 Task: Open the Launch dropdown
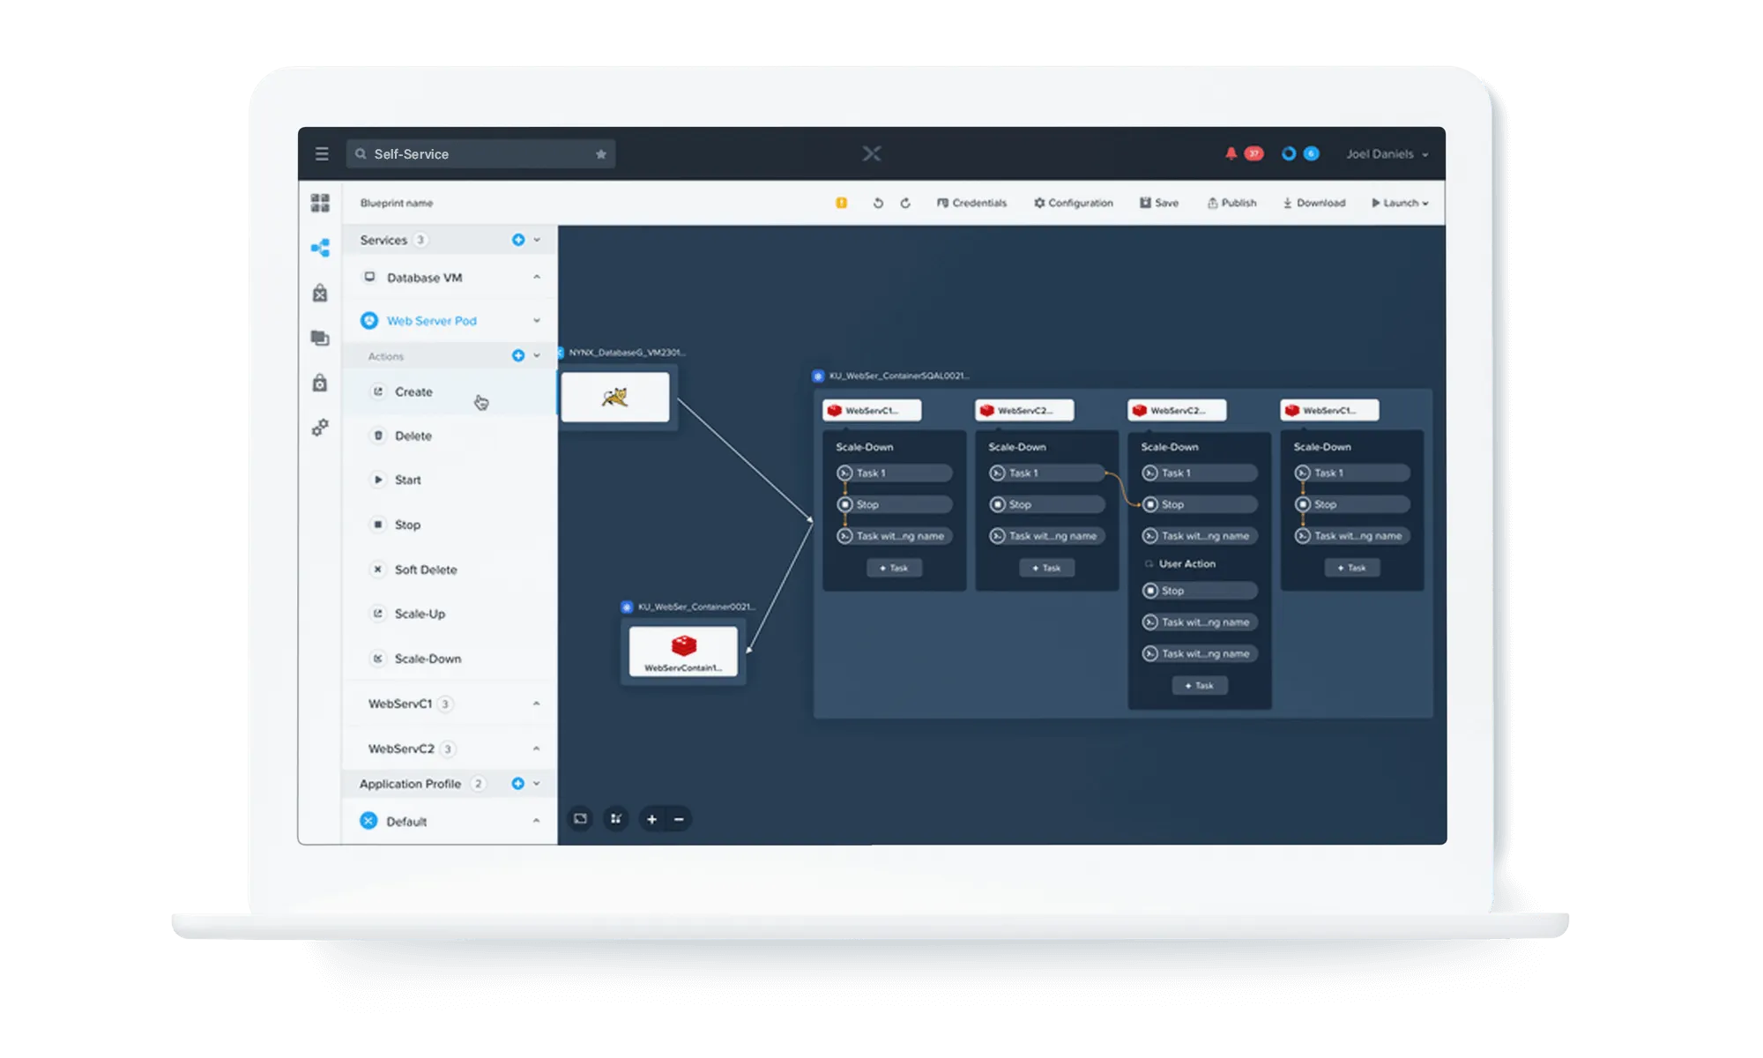pos(1400,203)
